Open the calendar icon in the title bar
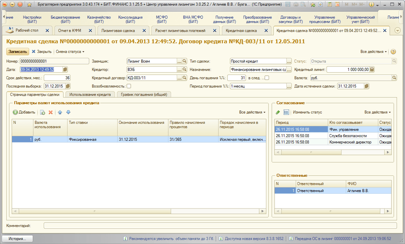The width and height of the screenshot is (405, 244). (x=337, y=4)
